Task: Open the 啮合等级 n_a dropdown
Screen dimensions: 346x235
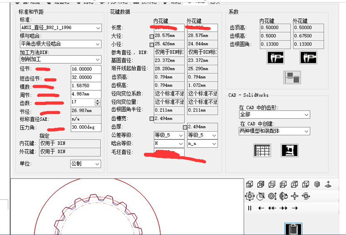Action: pos(202,144)
